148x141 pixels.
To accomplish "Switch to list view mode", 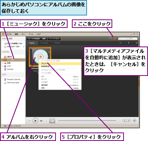I will coord(110,39).
